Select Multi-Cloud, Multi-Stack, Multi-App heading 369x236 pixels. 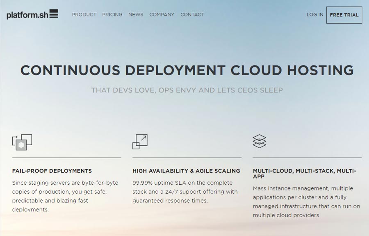tap(305, 174)
